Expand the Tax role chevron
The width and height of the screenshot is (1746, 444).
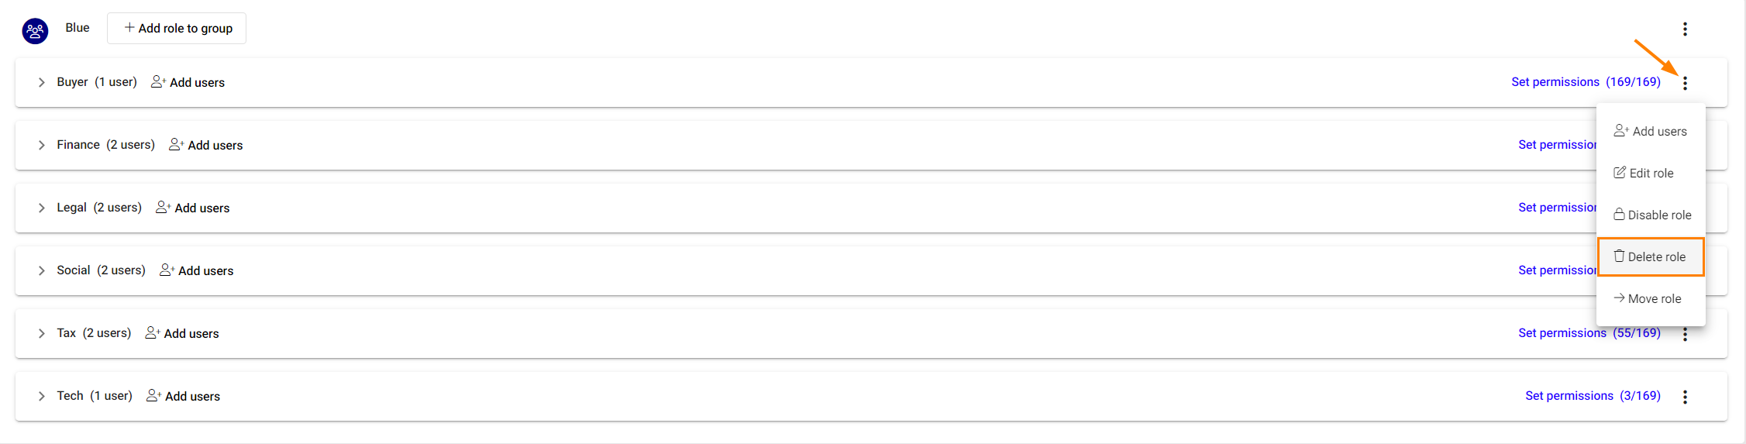point(41,333)
